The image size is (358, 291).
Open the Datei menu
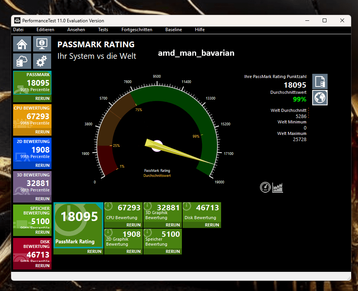[x=18, y=30]
